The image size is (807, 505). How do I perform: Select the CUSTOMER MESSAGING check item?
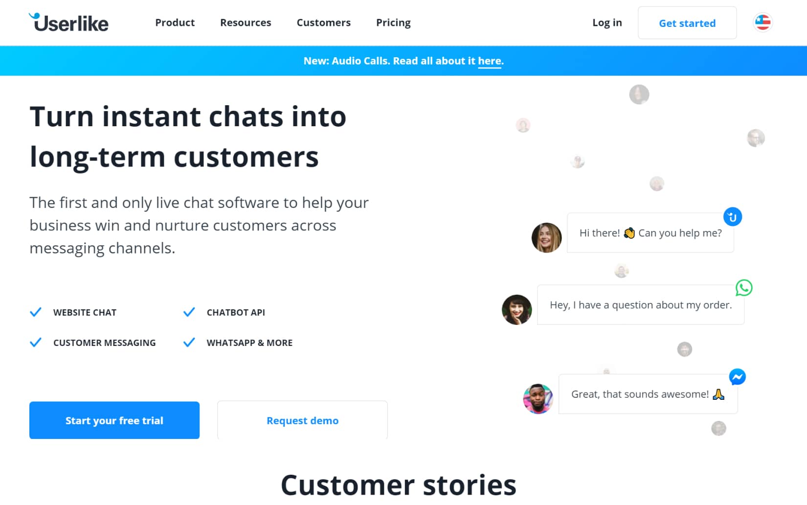[x=36, y=342]
